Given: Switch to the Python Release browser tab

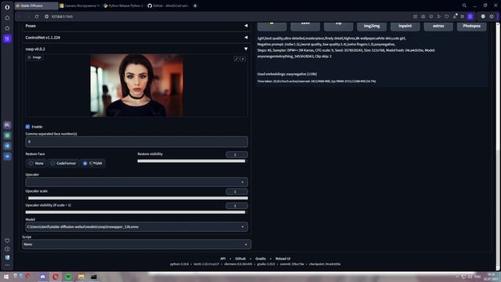Looking at the screenshot, I should coord(124,5).
